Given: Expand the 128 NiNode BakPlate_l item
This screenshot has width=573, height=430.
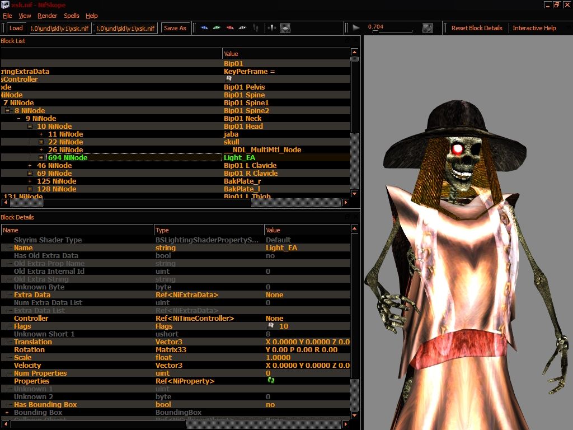Looking at the screenshot, I should [x=30, y=189].
